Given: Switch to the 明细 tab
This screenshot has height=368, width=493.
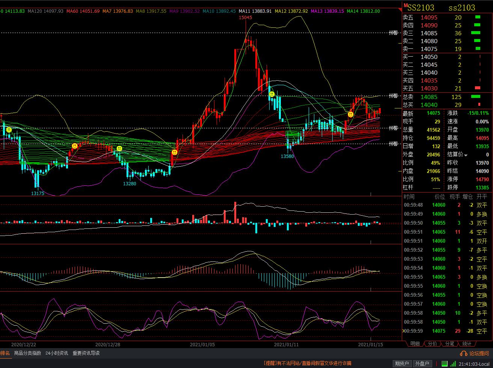Looking at the screenshot, I should pyautogui.click(x=415, y=344).
